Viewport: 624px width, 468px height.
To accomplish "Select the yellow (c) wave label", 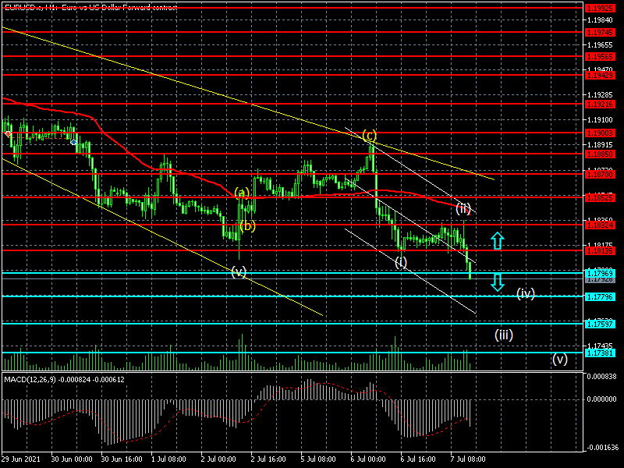I will pos(369,135).
